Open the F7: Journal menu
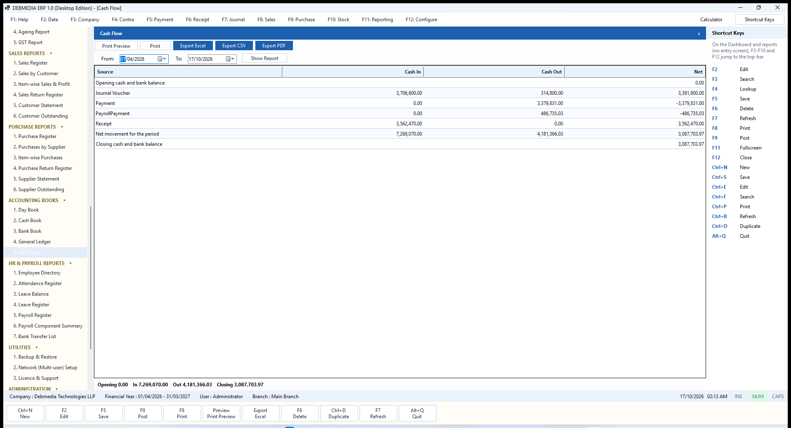Image resolution: width=791 pixels, height=428 pixels. coord(233,20)
